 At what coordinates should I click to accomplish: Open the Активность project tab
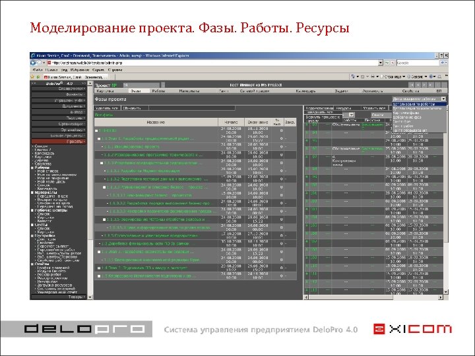coord(372,91)
